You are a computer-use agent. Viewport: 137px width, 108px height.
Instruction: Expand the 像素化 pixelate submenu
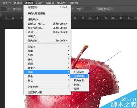(47, 68)
